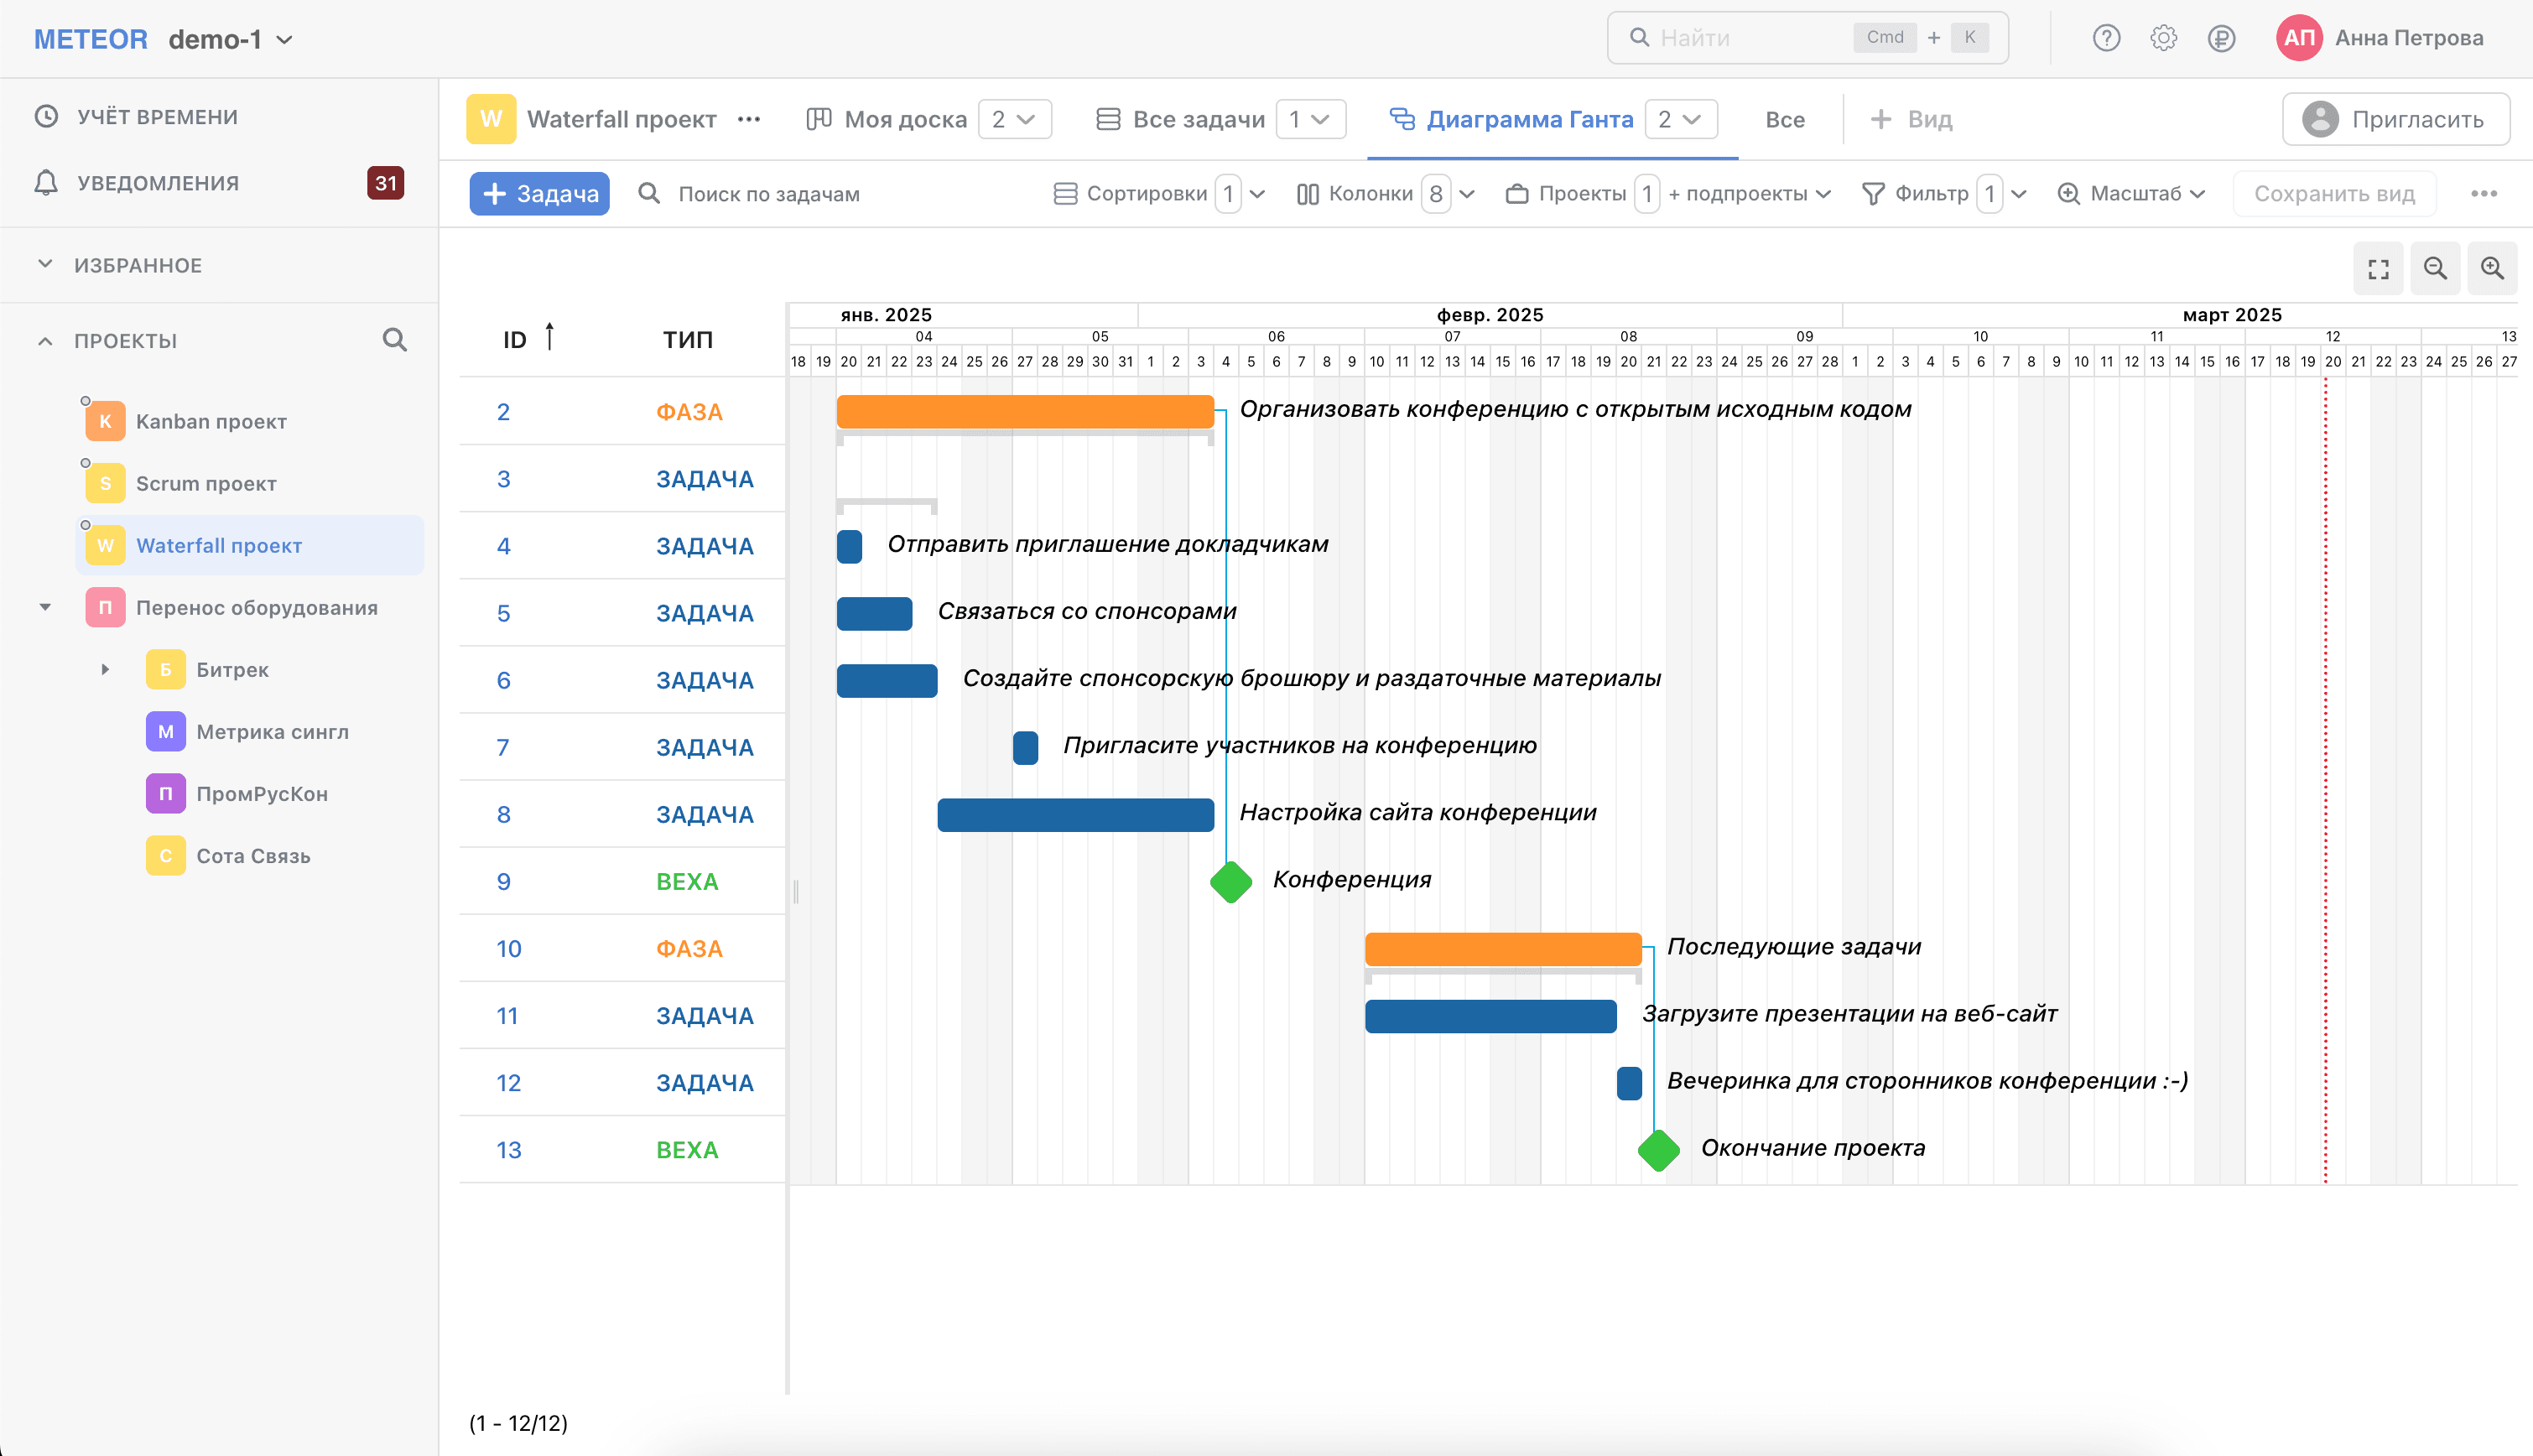Image resolution: width=2533 pixels, height=1456 pixels.
Task: Click ФАЗА type in row 10
Action: pos(689,948)
